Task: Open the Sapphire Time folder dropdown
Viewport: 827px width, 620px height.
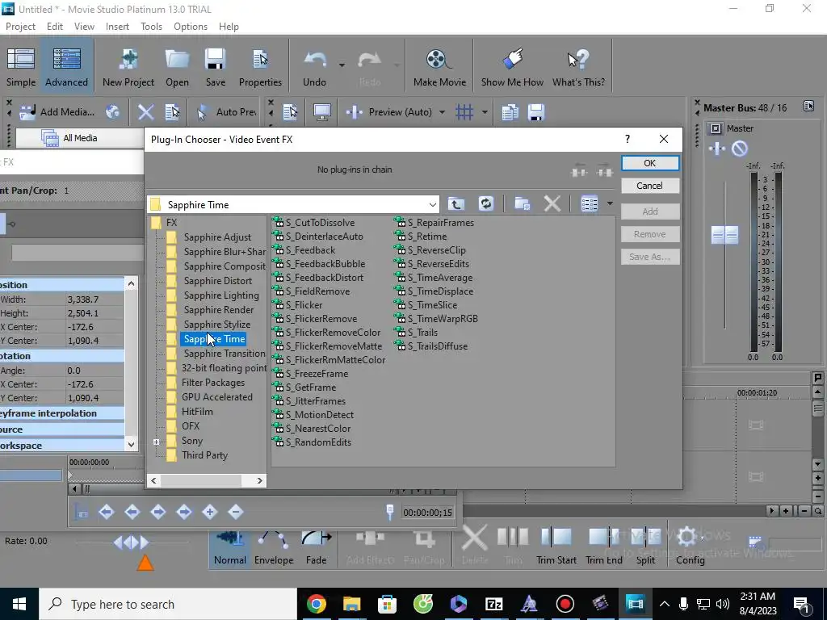Action: pos(433,204)
